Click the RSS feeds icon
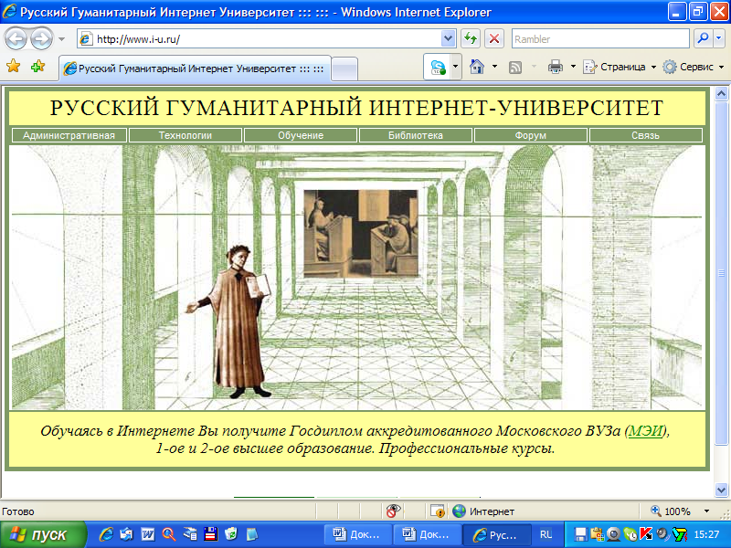This screenshot has width=731, height=548. point(515,67)
